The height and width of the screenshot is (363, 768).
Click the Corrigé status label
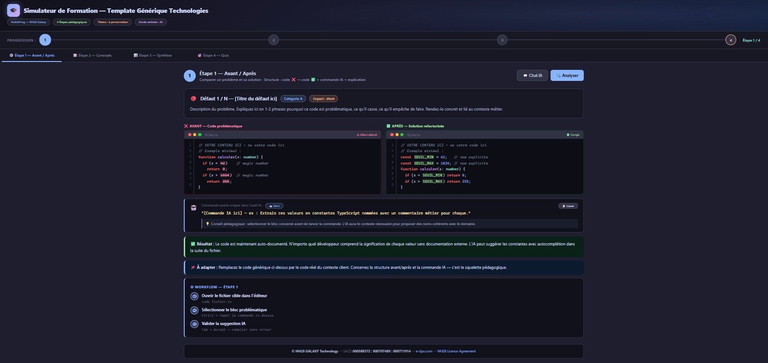coord(573,135)
